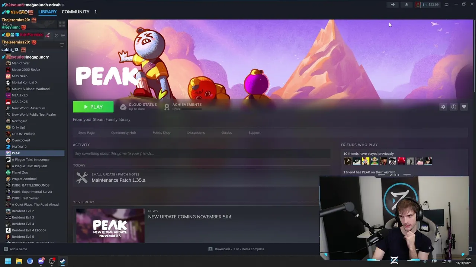The image size is (476, 267).
Task: Click the library grid view icon
Action: point(62,24)
